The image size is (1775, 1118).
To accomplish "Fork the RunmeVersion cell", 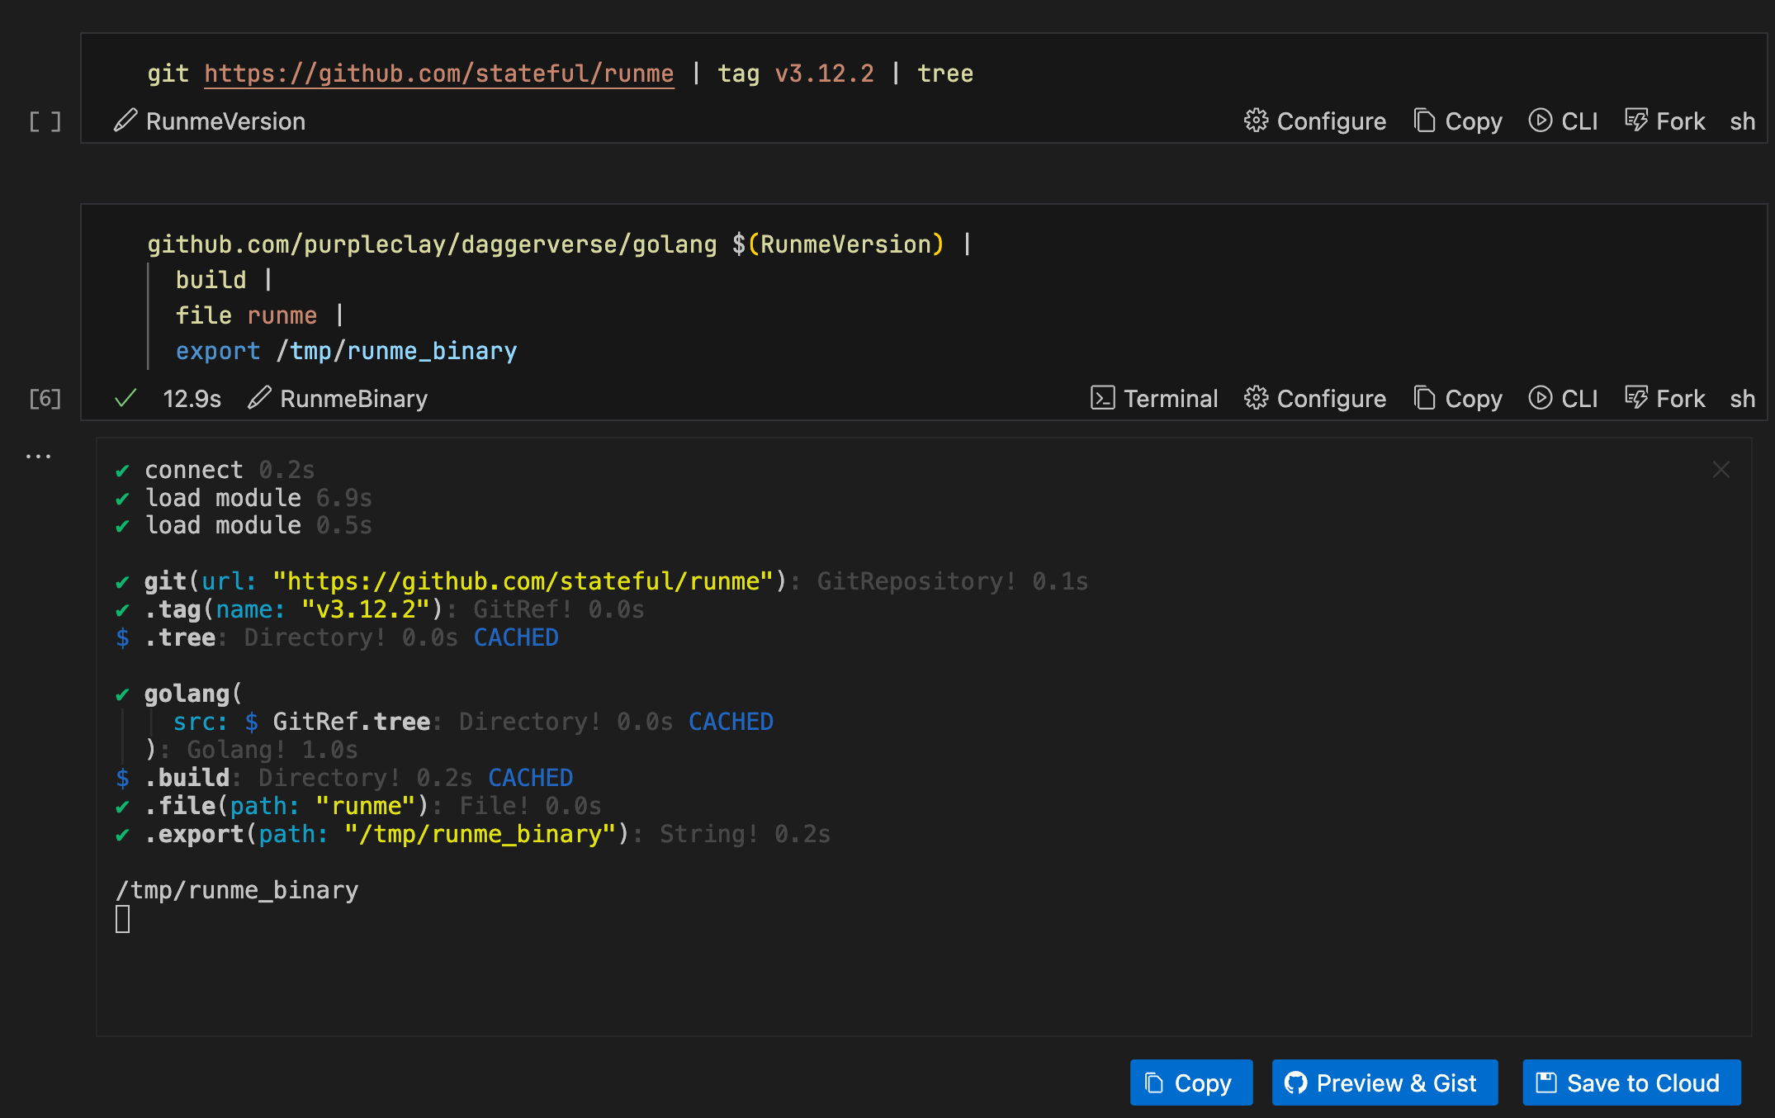I will (x=1664, y=121).
